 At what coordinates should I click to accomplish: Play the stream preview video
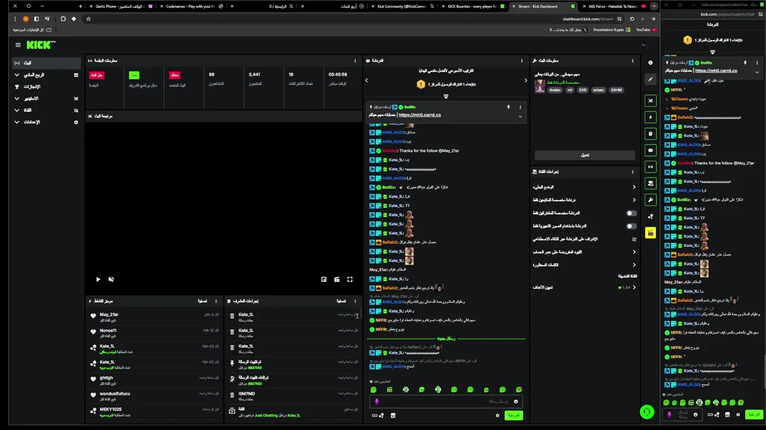pos(98,279)
